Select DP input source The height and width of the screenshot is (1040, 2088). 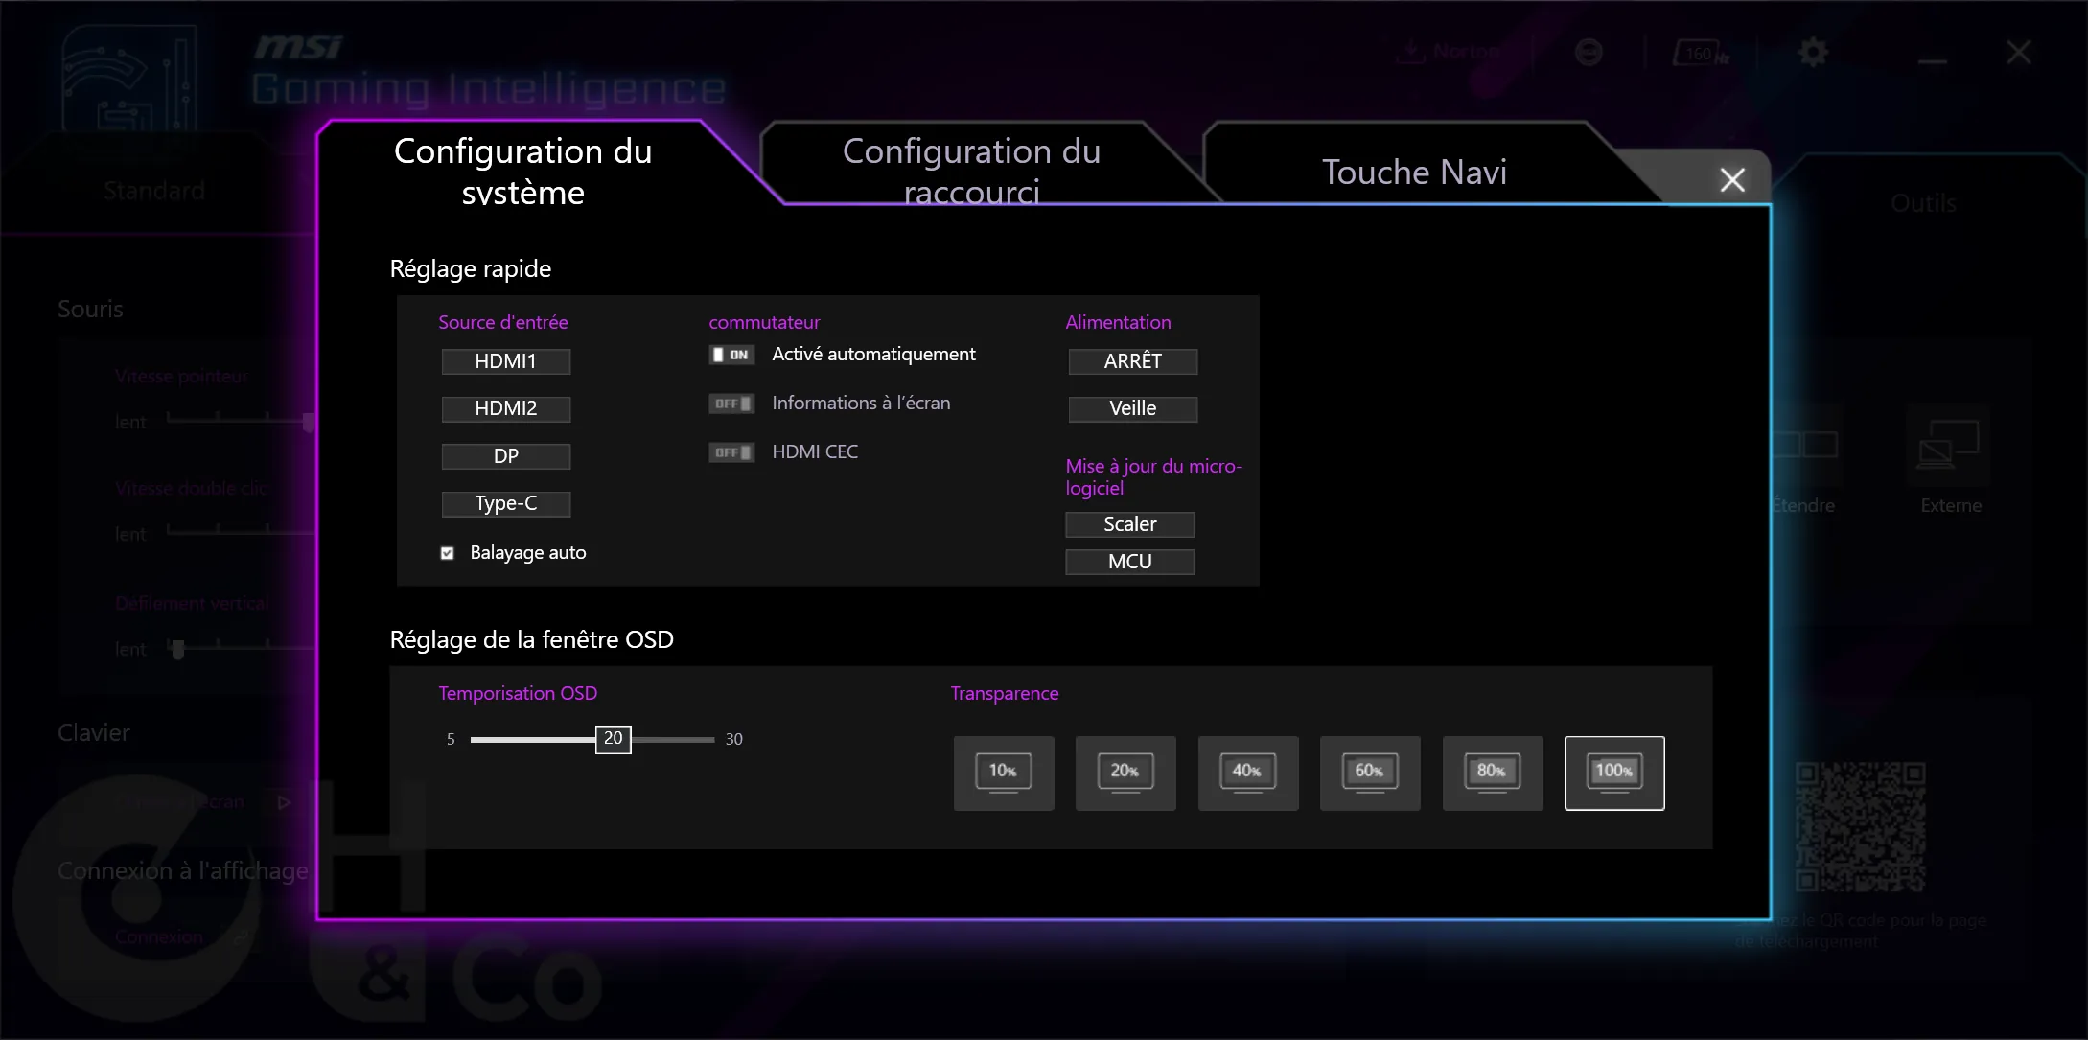[506, 456]
